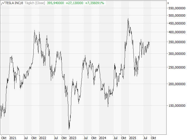The height and width of the screenshot is (140, 187).
Task: Click the last price 395,940000
Action: pos(55,3)
